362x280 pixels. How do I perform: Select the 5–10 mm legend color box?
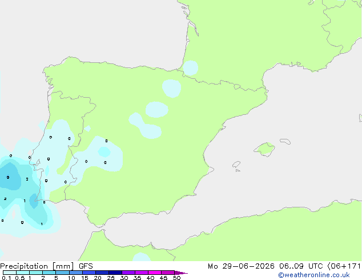pos(62,273)
